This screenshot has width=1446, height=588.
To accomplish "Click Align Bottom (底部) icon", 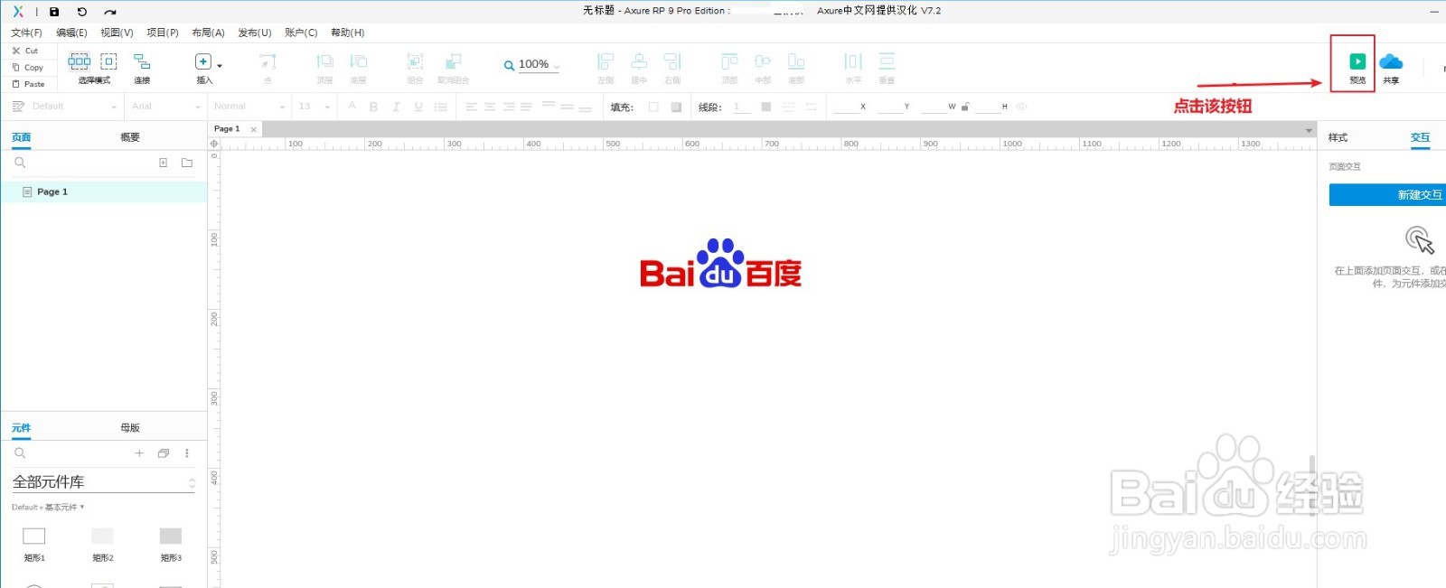I will point(796,61).
